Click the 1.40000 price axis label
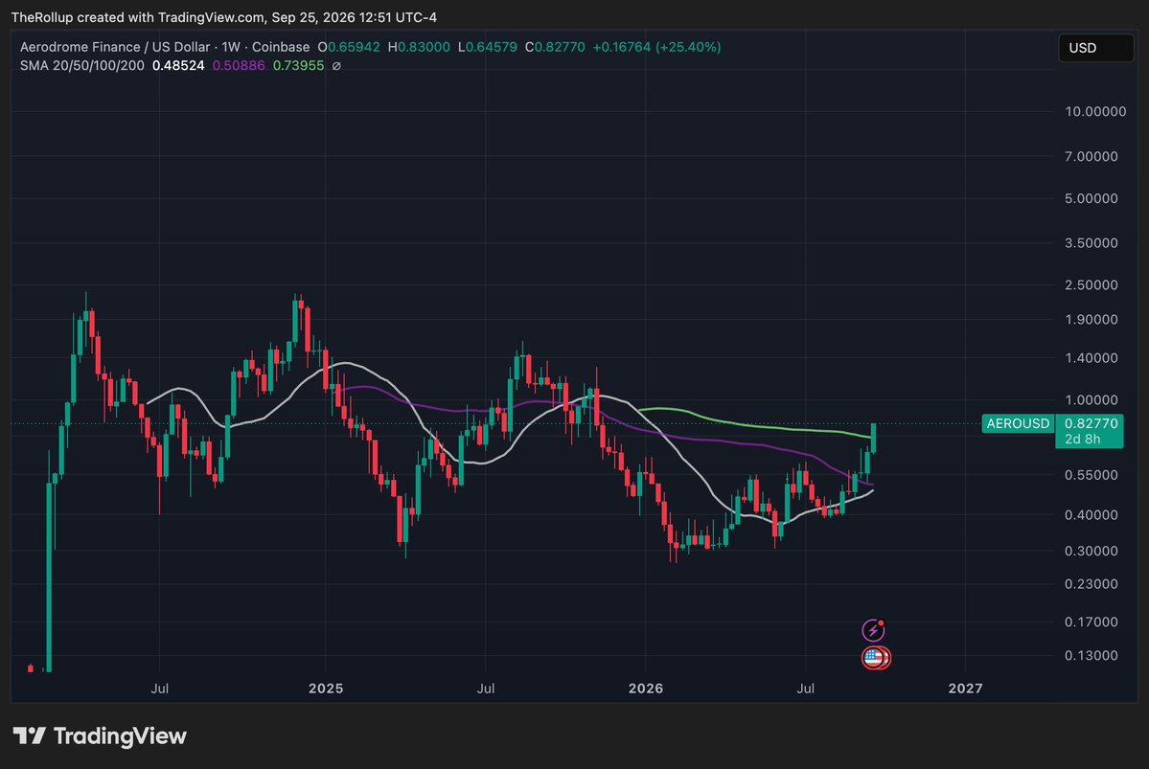Screen dimensions: 1149x769 pyautogui.click(x=1092, y=358)
